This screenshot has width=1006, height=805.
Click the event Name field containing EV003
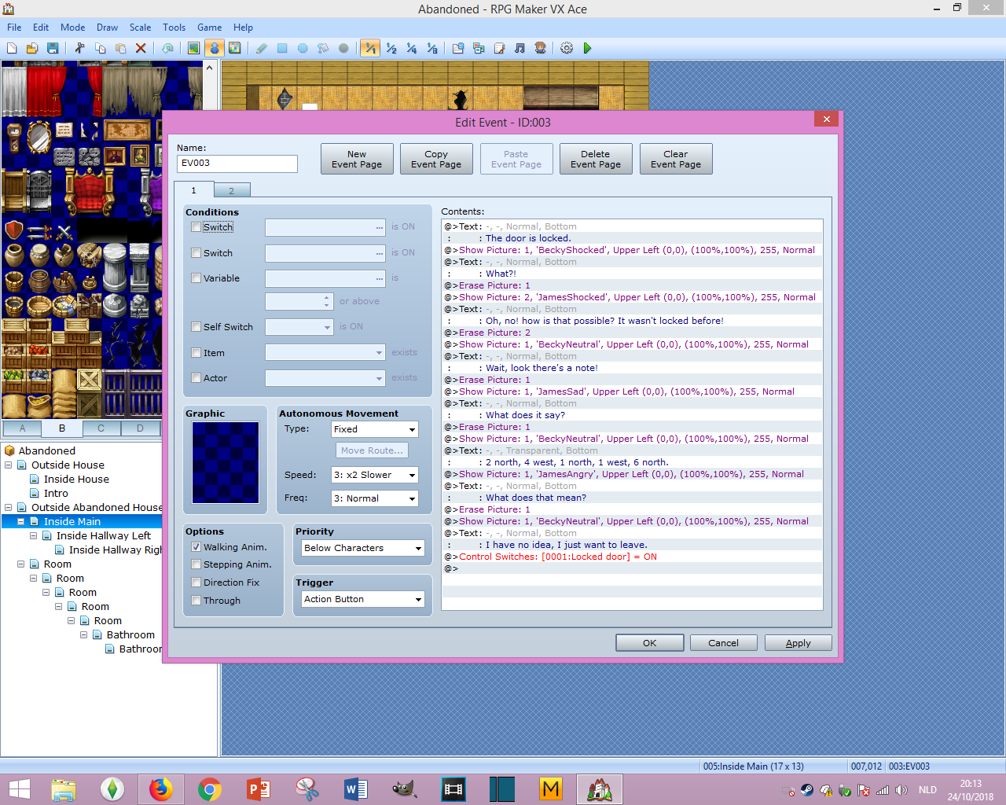pyautogui.click(x=237, y=164)
